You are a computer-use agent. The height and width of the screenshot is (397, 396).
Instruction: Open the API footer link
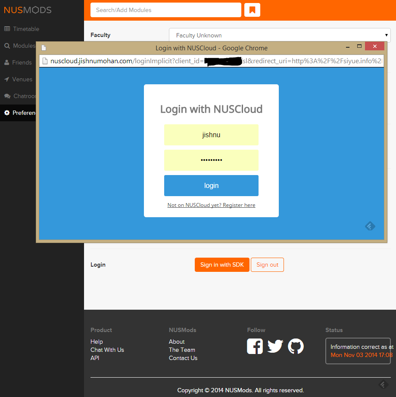pyautogui.click(x=95, y=358)
